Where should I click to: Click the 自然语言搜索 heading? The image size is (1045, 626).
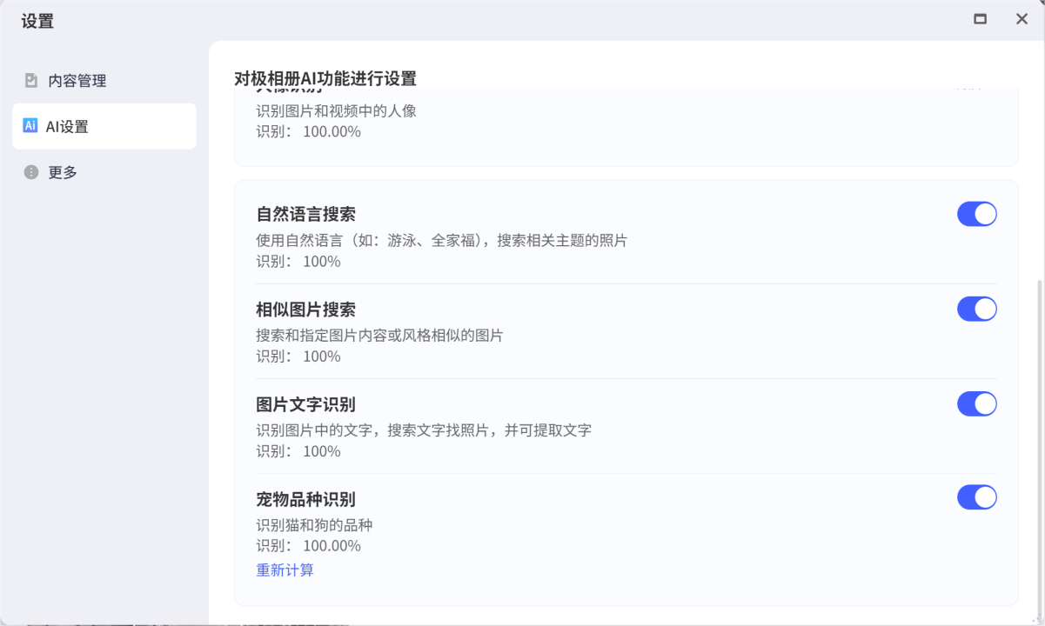pyautogui.click(x=305, y=215)
